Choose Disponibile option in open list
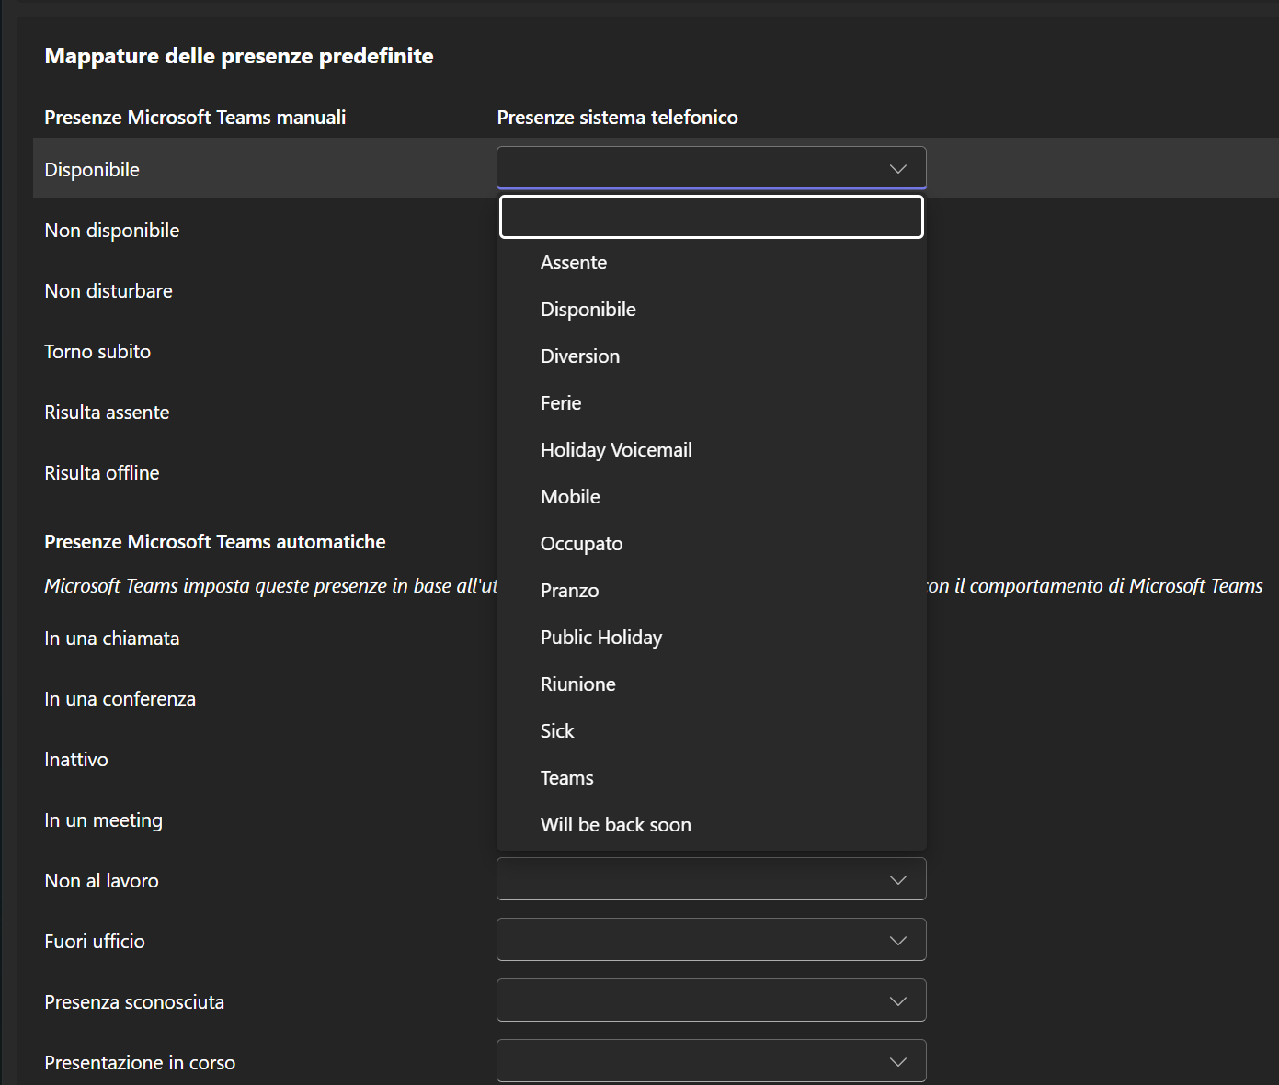This screenshot has width=1279, height=1085. pos(588,310)
